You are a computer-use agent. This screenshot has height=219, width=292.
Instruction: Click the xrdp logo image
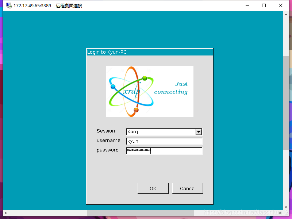[x=150, y=92]
